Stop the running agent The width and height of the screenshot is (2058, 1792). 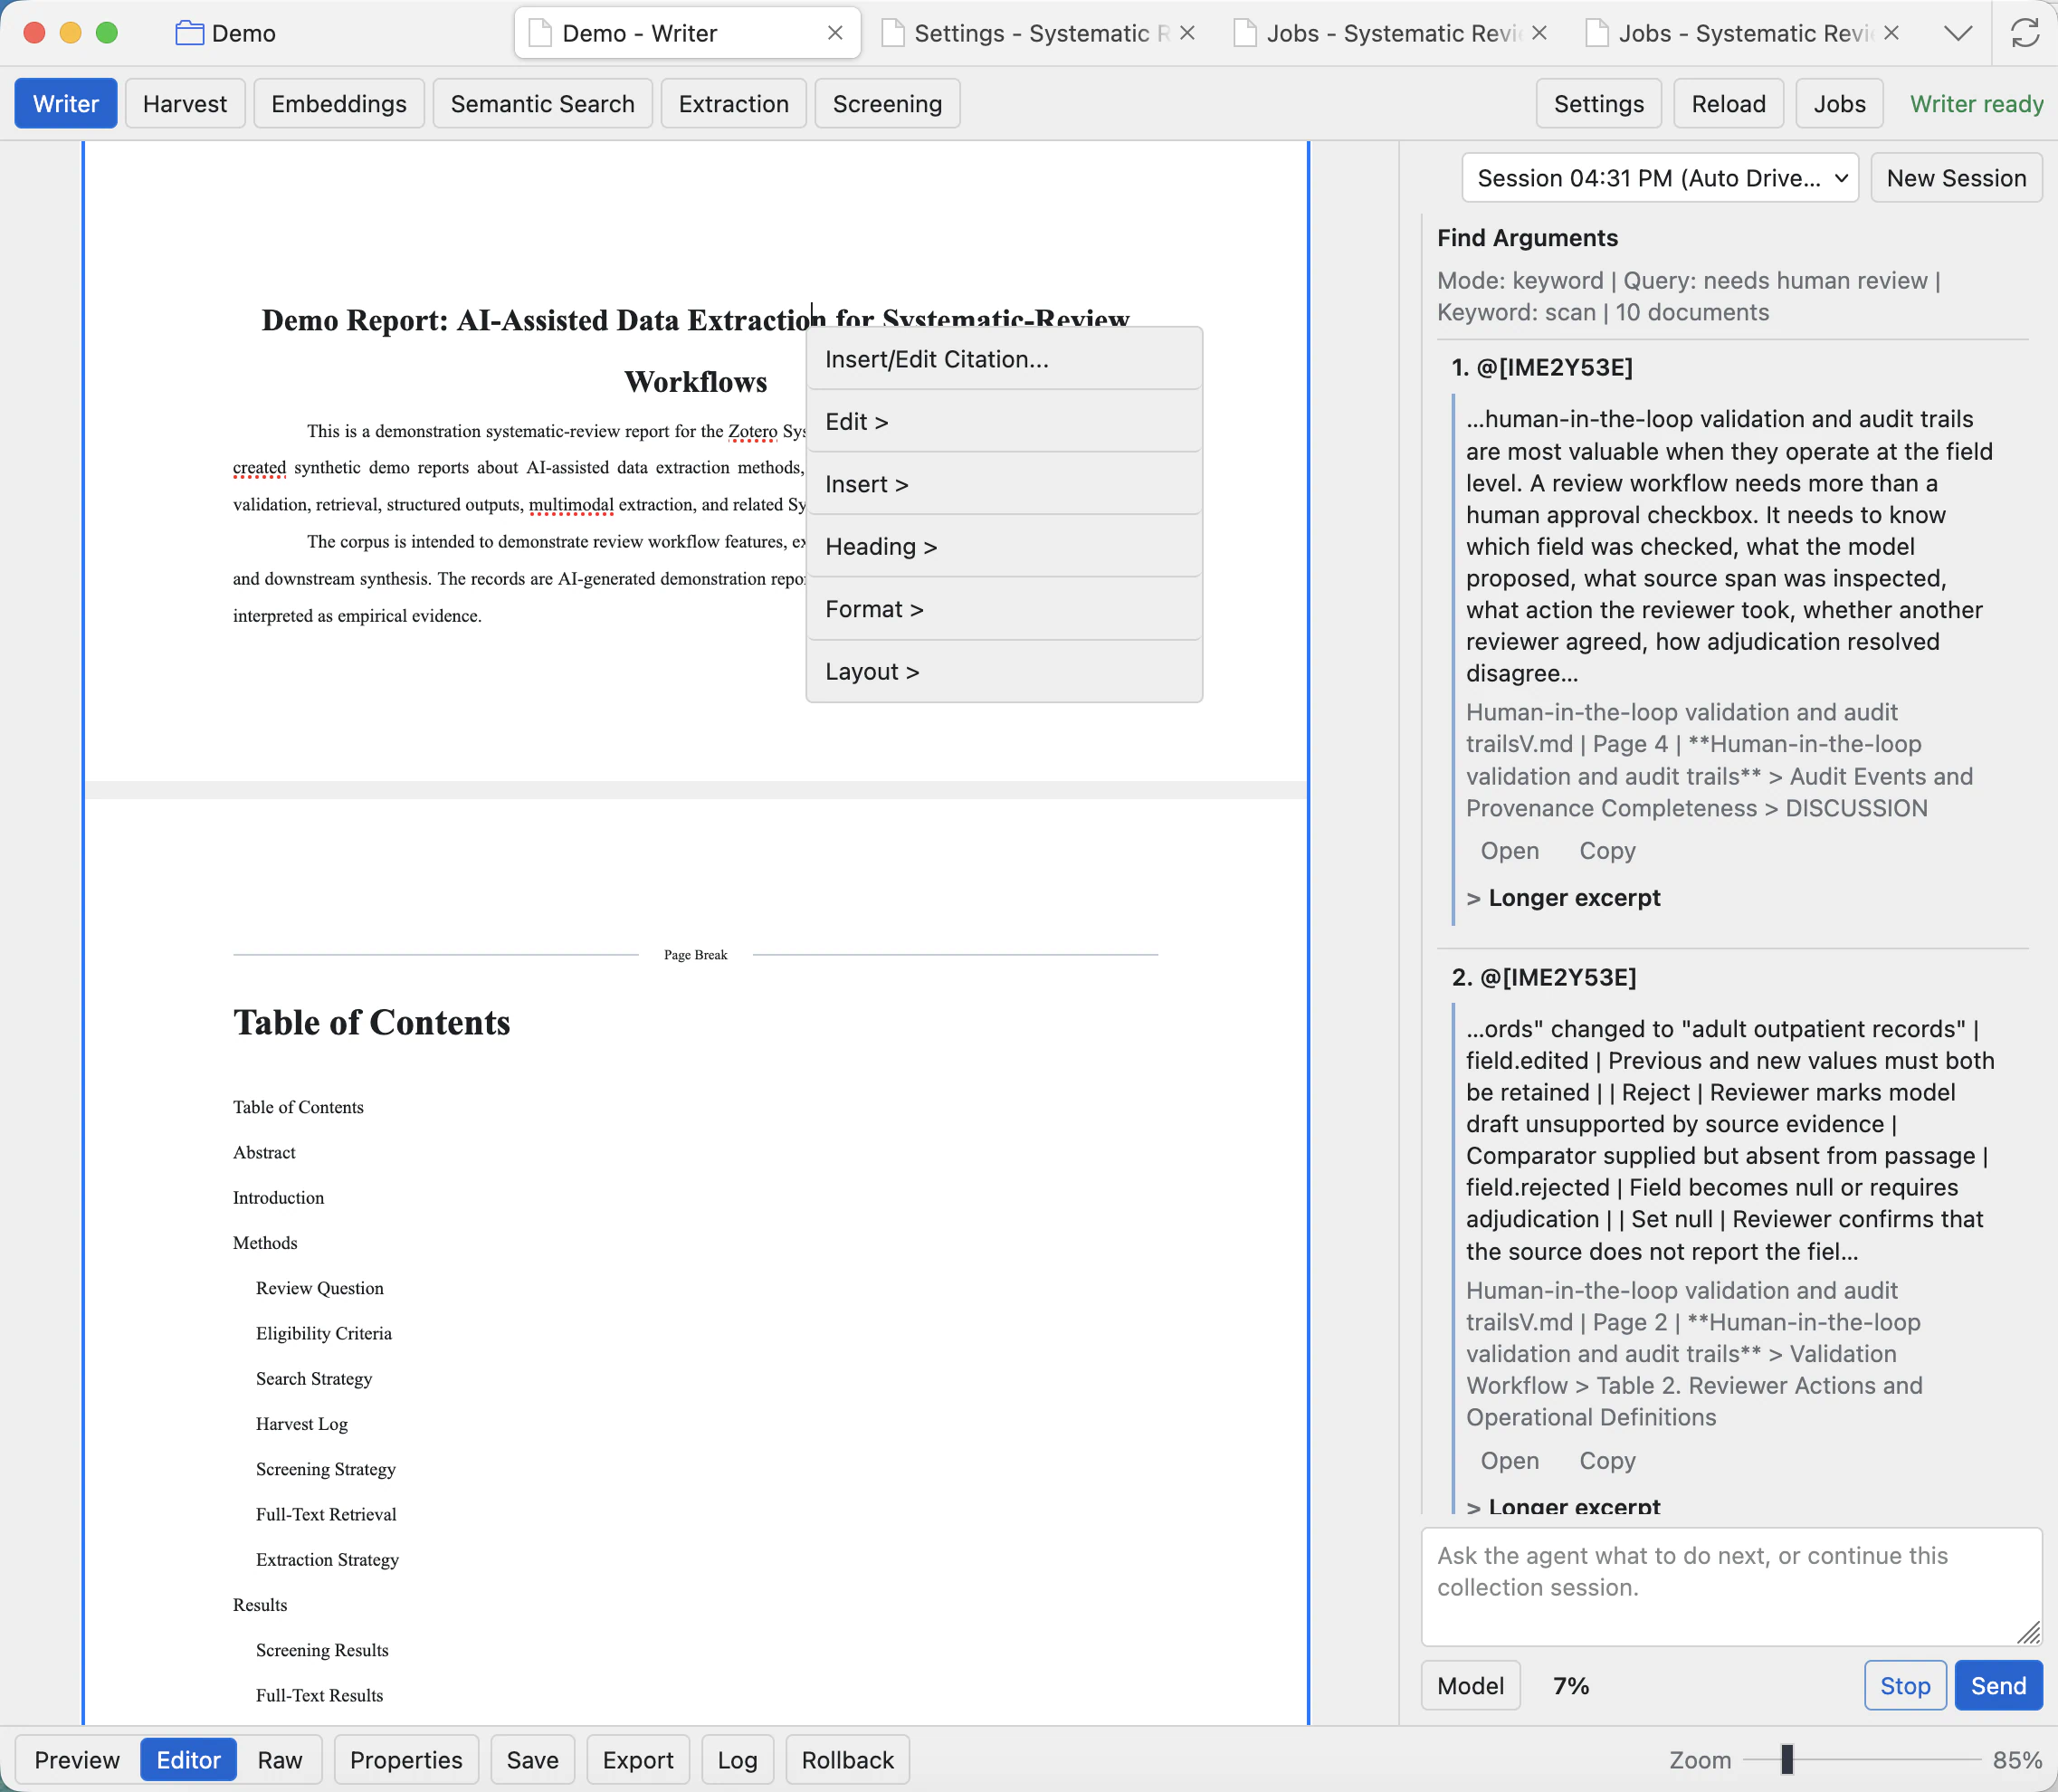[x=1905, y=1686]
